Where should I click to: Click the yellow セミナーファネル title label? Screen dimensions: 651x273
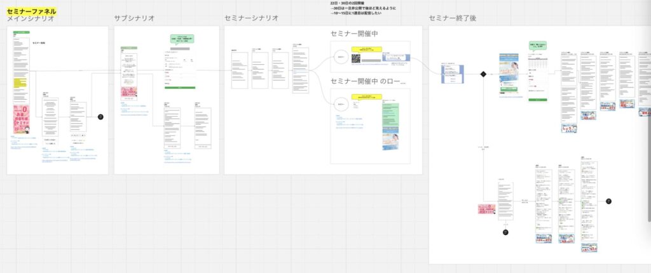31,11
